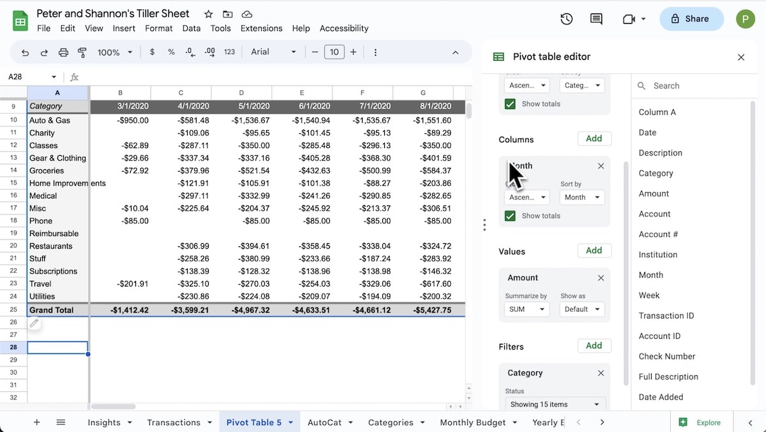View cloud save status icon

(247, 14)
